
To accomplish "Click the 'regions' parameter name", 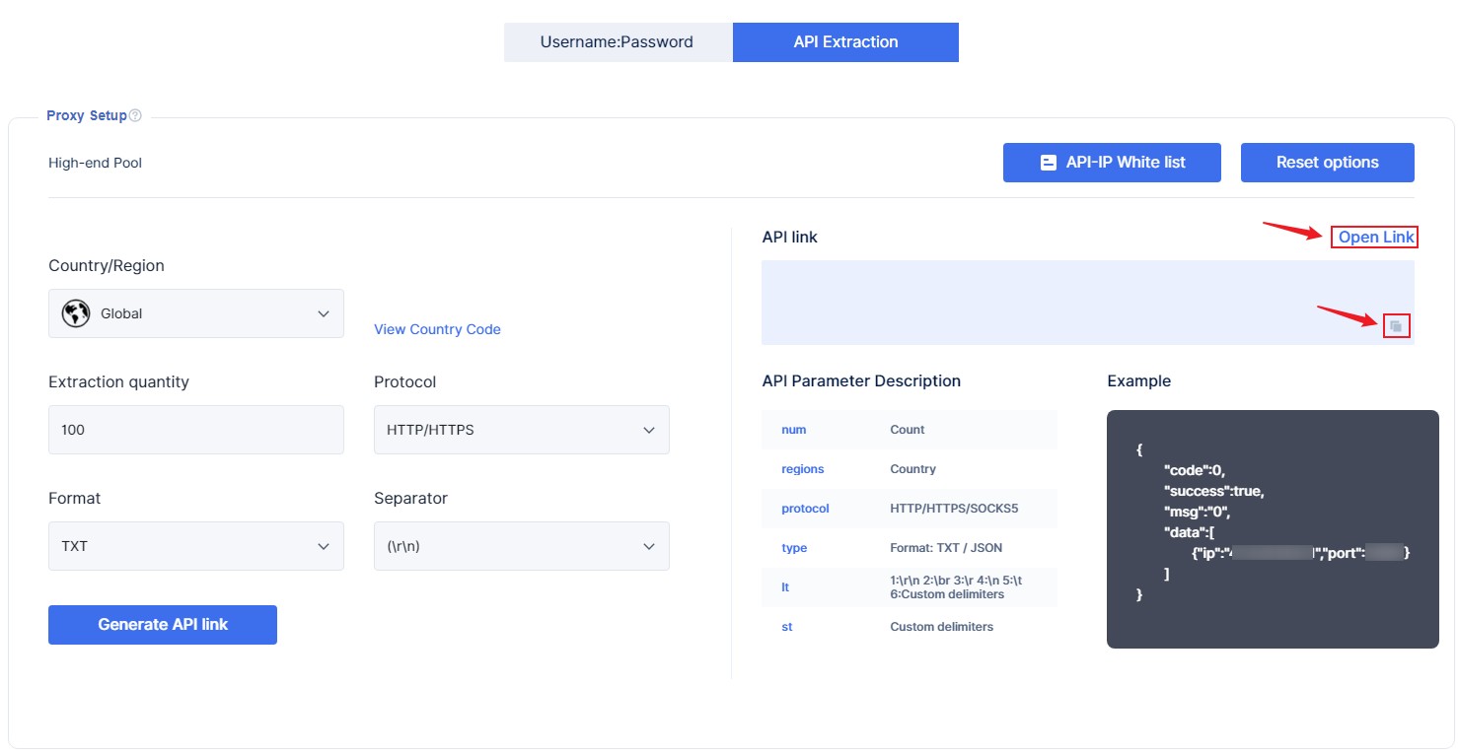I will click(802, 469).
